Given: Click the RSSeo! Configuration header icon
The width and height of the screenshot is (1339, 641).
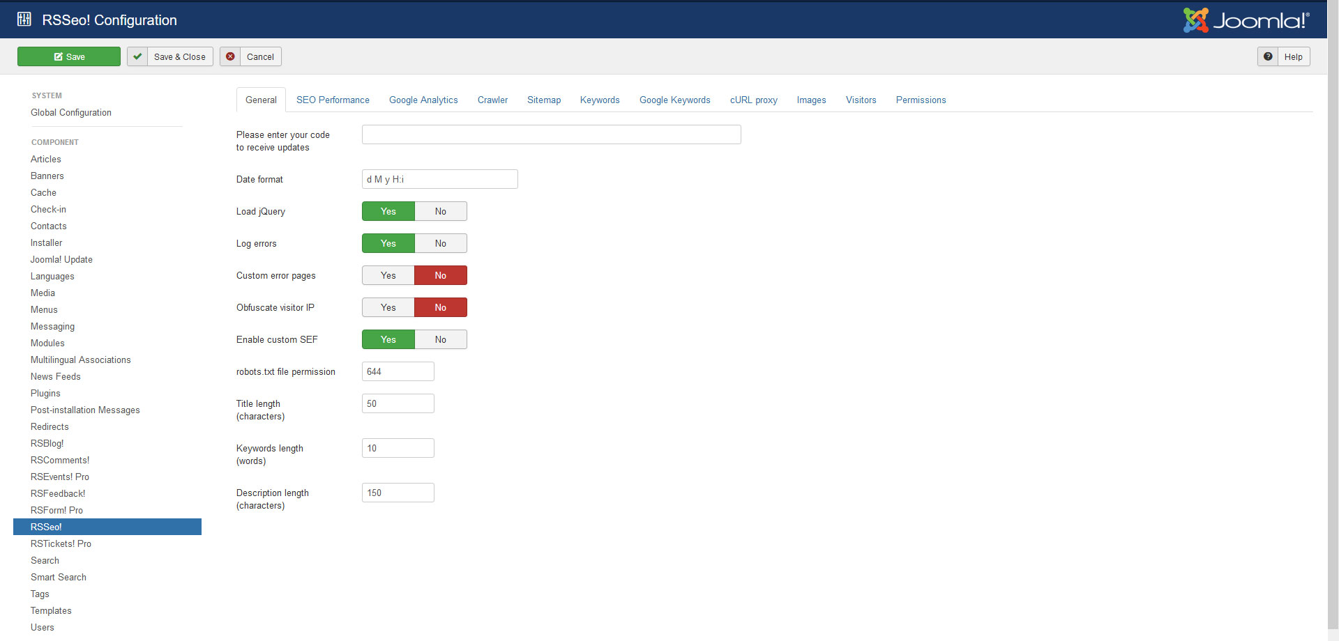Looking at the screenshot, I should tap(24, 20).
